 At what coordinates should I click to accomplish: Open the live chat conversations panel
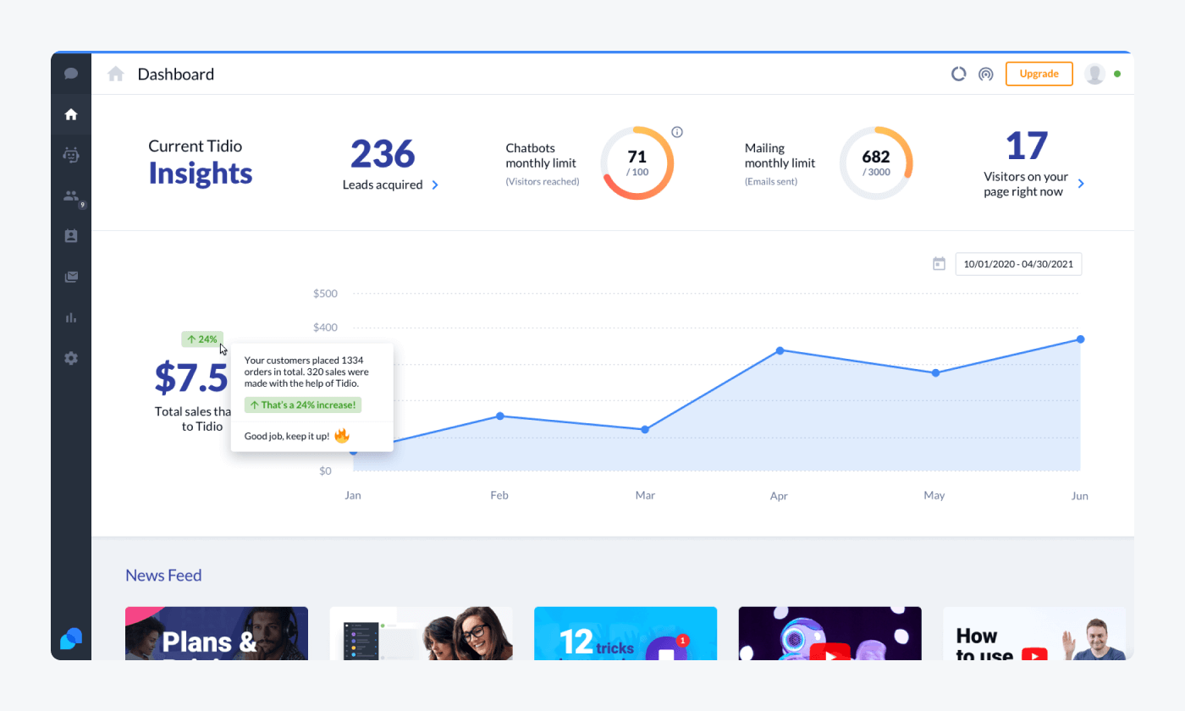click(71, 74)
